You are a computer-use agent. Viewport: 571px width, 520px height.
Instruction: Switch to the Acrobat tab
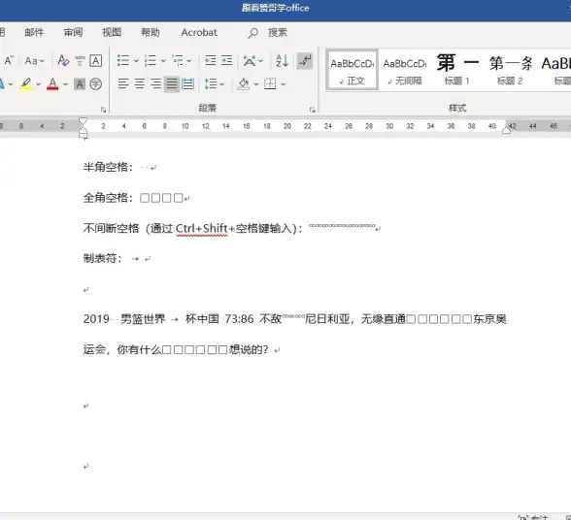point(199,32)
